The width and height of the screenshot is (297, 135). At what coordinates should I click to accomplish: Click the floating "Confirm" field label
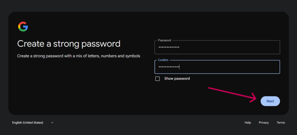(x=163, y=60)
